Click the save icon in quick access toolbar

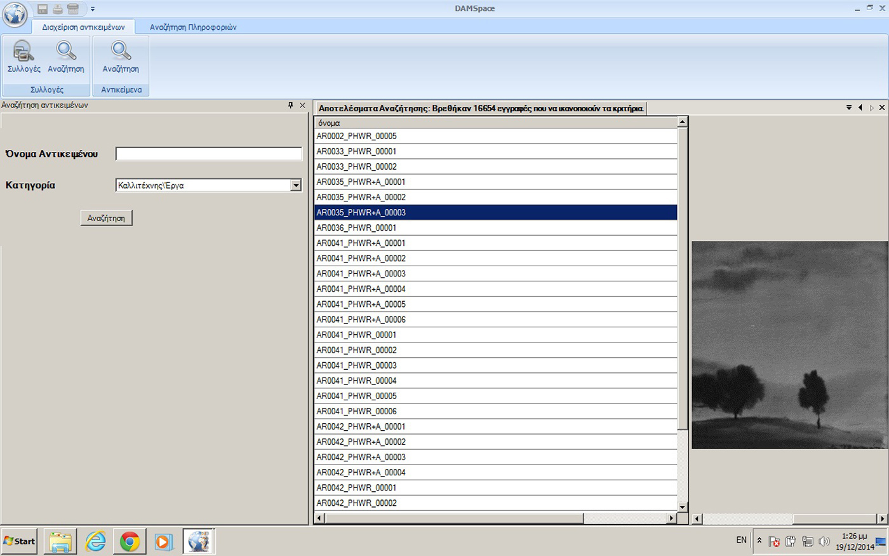(43, 9)
